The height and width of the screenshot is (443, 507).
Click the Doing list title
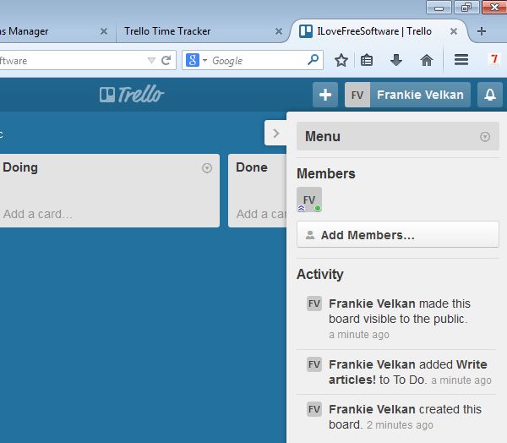click(20, 167)
